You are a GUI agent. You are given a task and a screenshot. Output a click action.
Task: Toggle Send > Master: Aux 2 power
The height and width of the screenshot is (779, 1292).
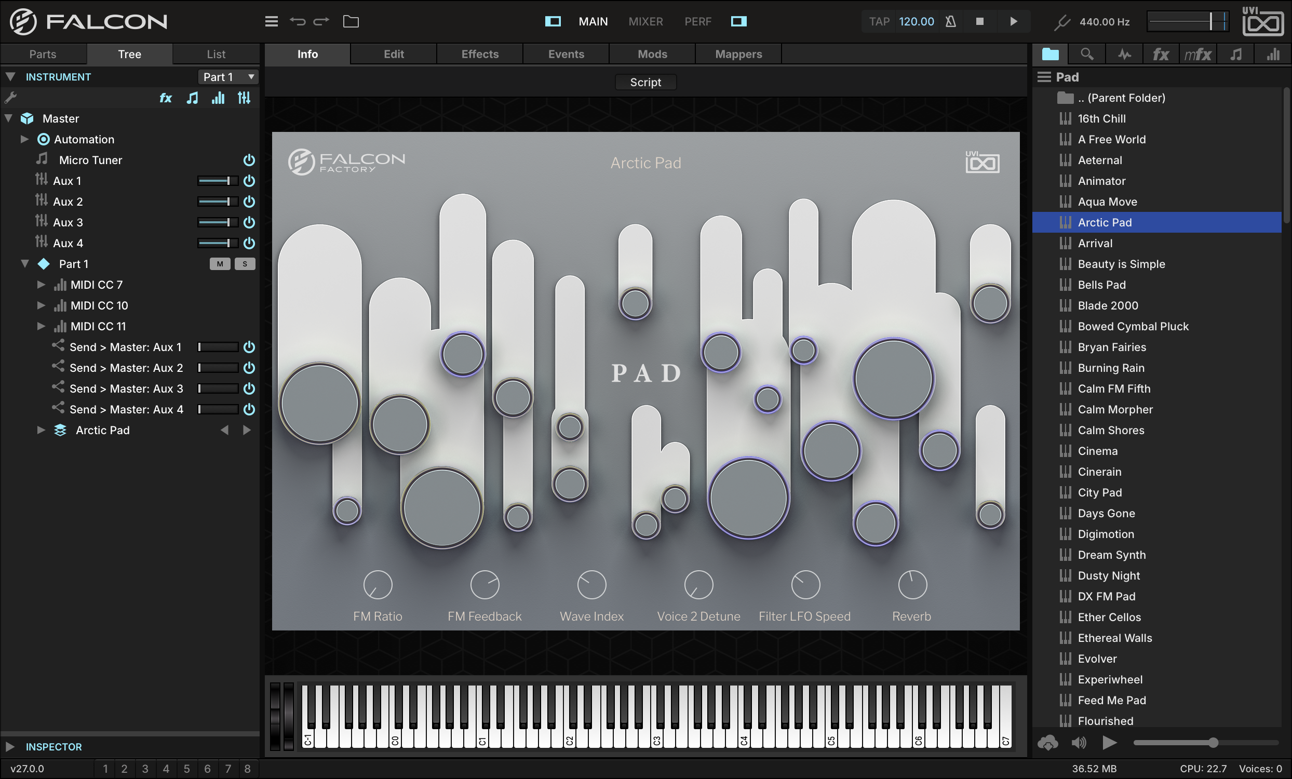[249, 368]
